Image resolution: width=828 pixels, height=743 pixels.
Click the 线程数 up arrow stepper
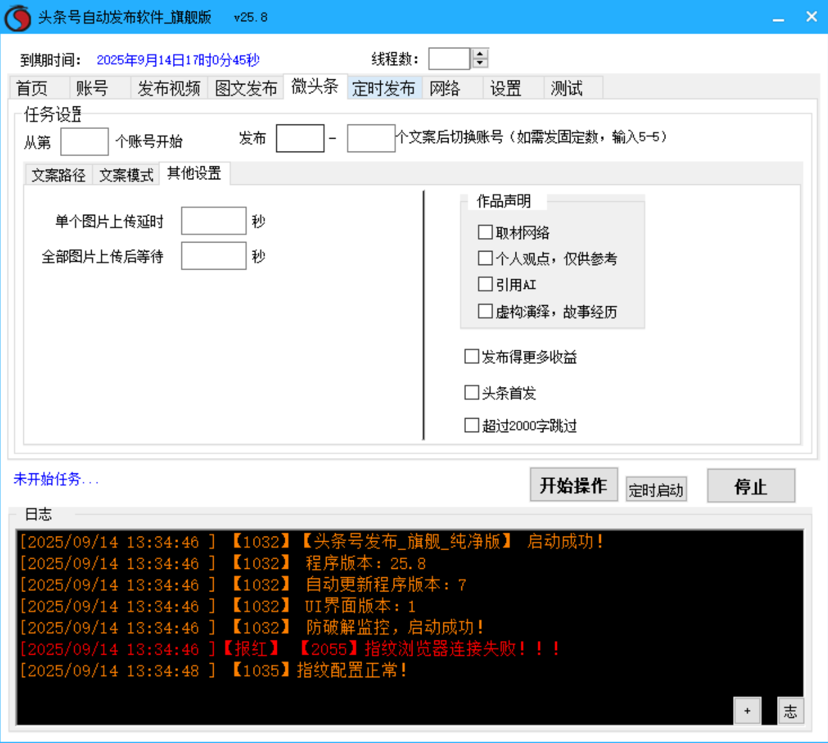point(479,54)
